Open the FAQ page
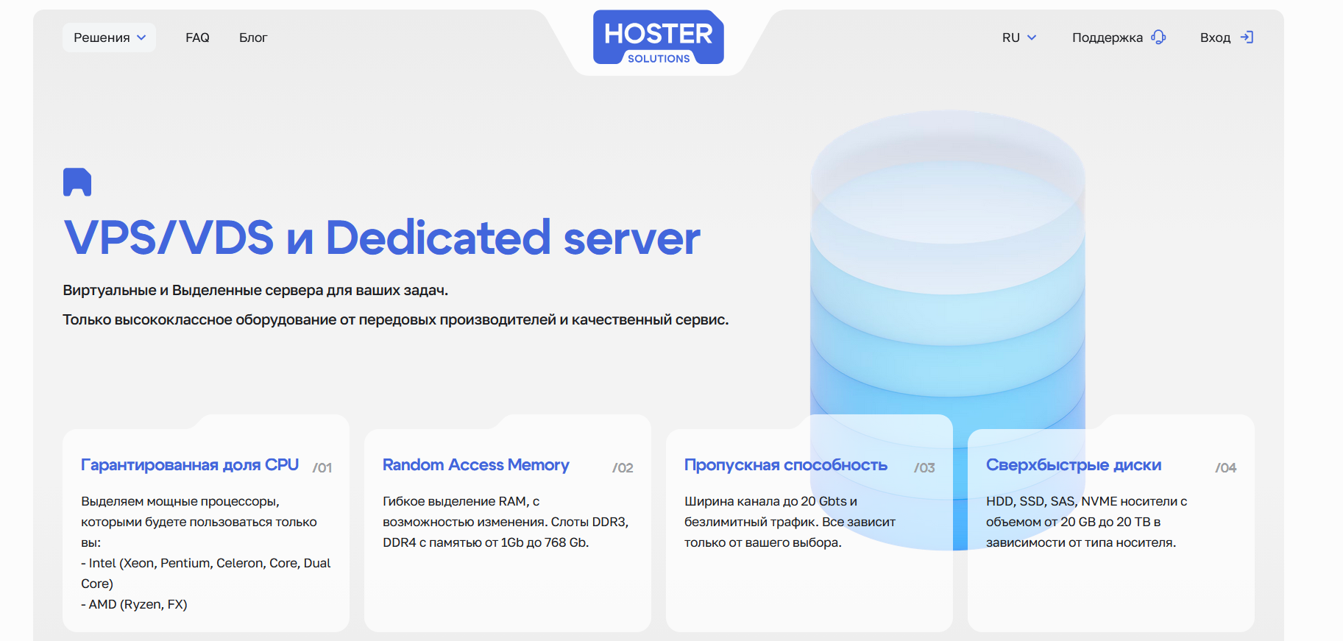Image resolution: width=1343 pixels, height=641 pixels. 197,38
